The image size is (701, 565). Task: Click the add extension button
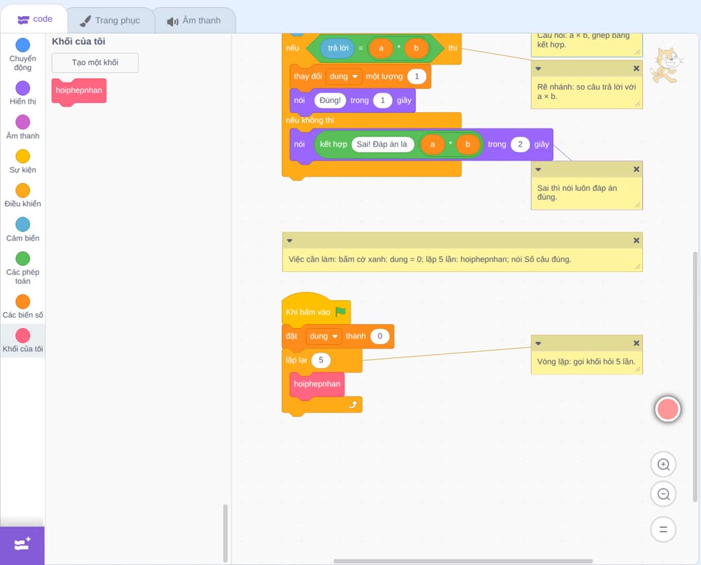tap(22, 545)
